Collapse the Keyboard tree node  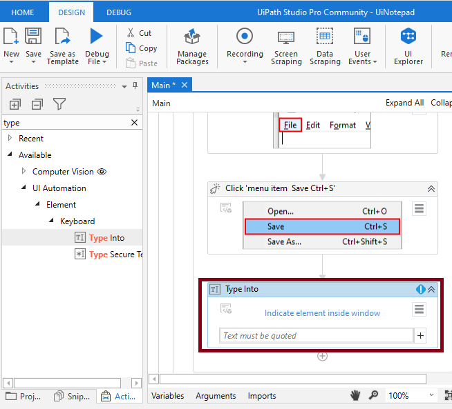tap(51, 221)
